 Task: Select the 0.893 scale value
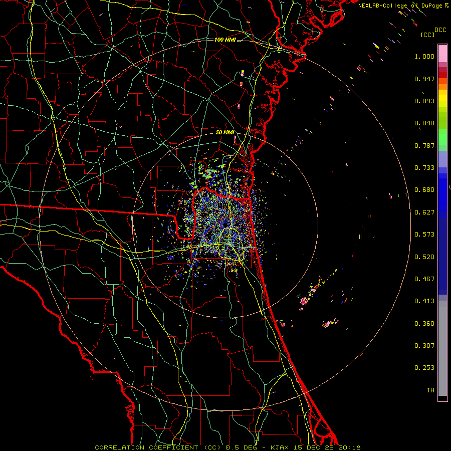424,101
